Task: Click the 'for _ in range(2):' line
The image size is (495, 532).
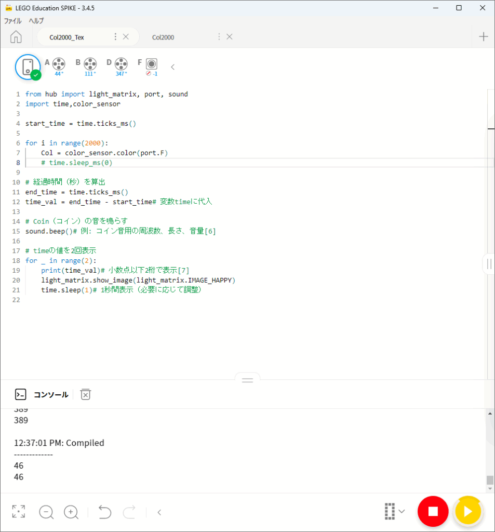Action: [x=61, y=261]
